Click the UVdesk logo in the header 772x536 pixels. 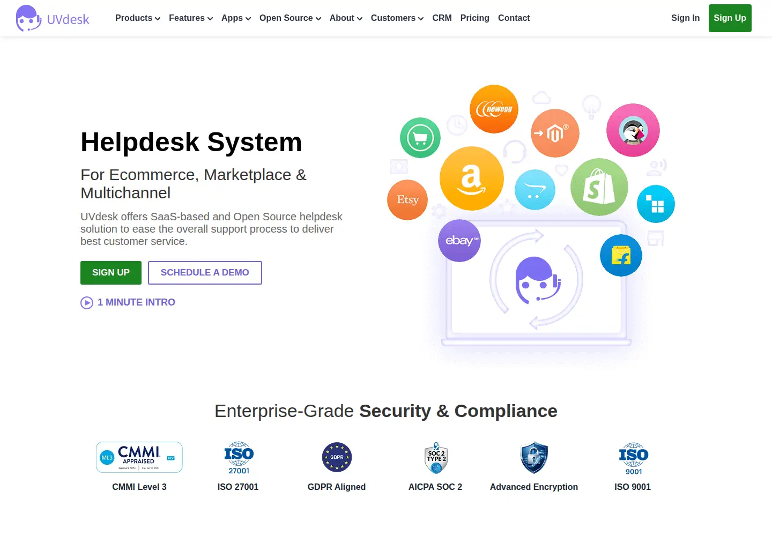(53, 18)
